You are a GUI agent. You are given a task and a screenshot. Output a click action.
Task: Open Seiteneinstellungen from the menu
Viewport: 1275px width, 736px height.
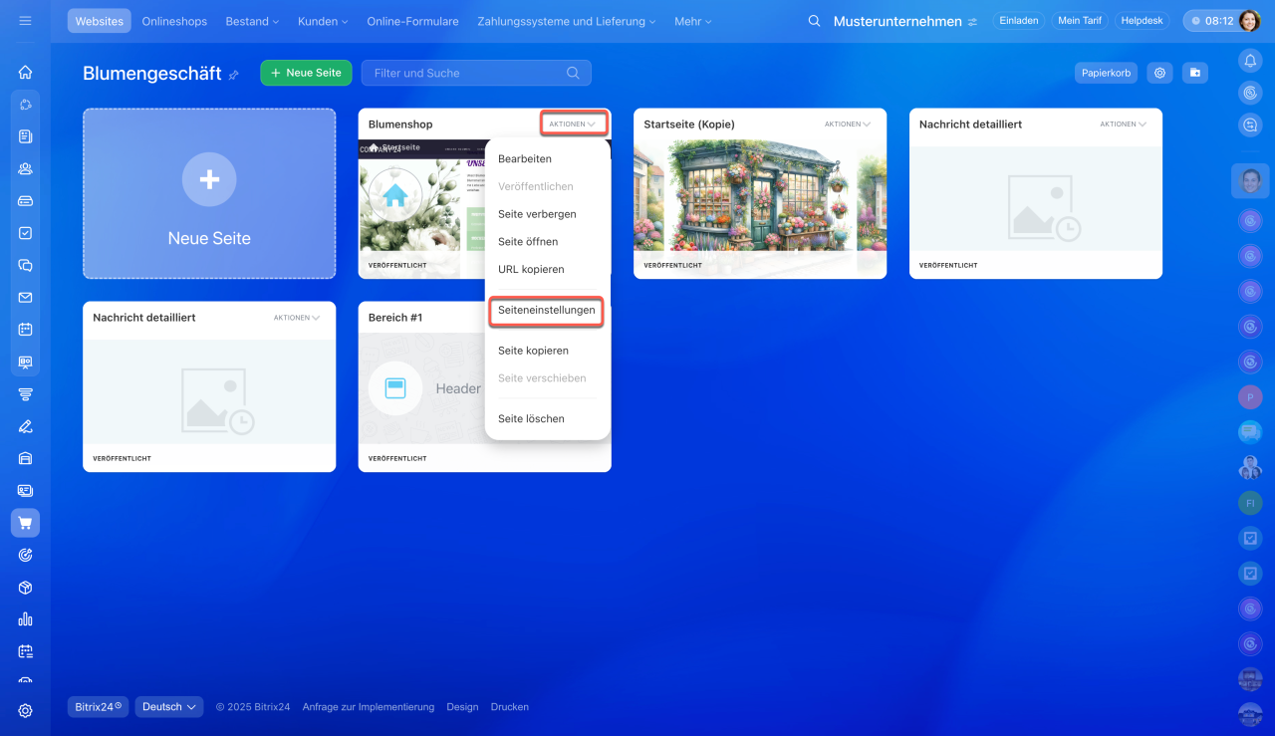pos(547,311)
